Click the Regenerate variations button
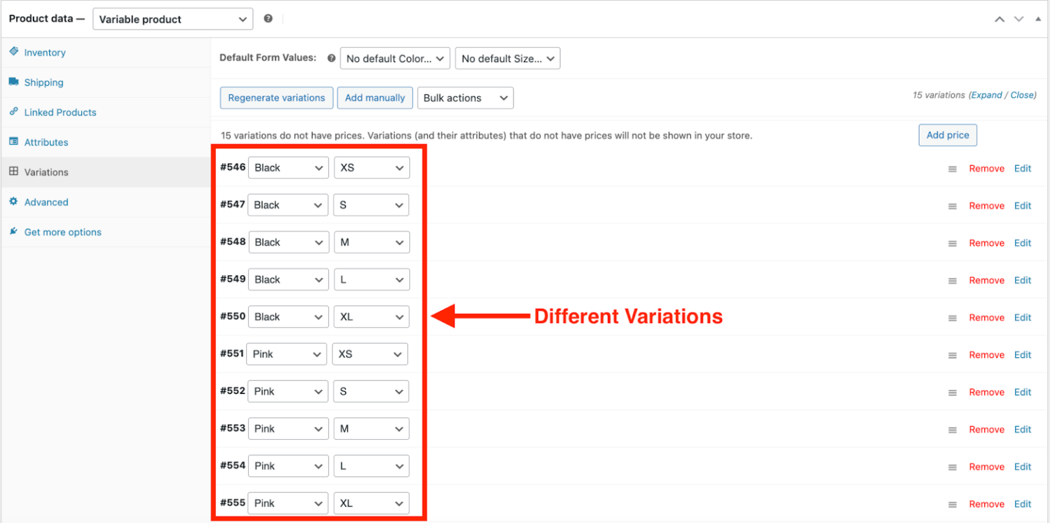 coord(276,98)
